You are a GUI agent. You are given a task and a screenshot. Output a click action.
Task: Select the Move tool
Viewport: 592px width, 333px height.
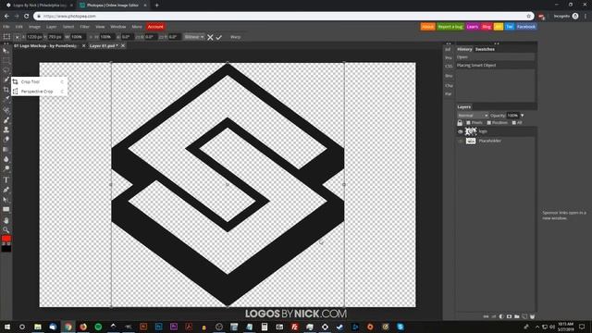(x=6, y=51)
